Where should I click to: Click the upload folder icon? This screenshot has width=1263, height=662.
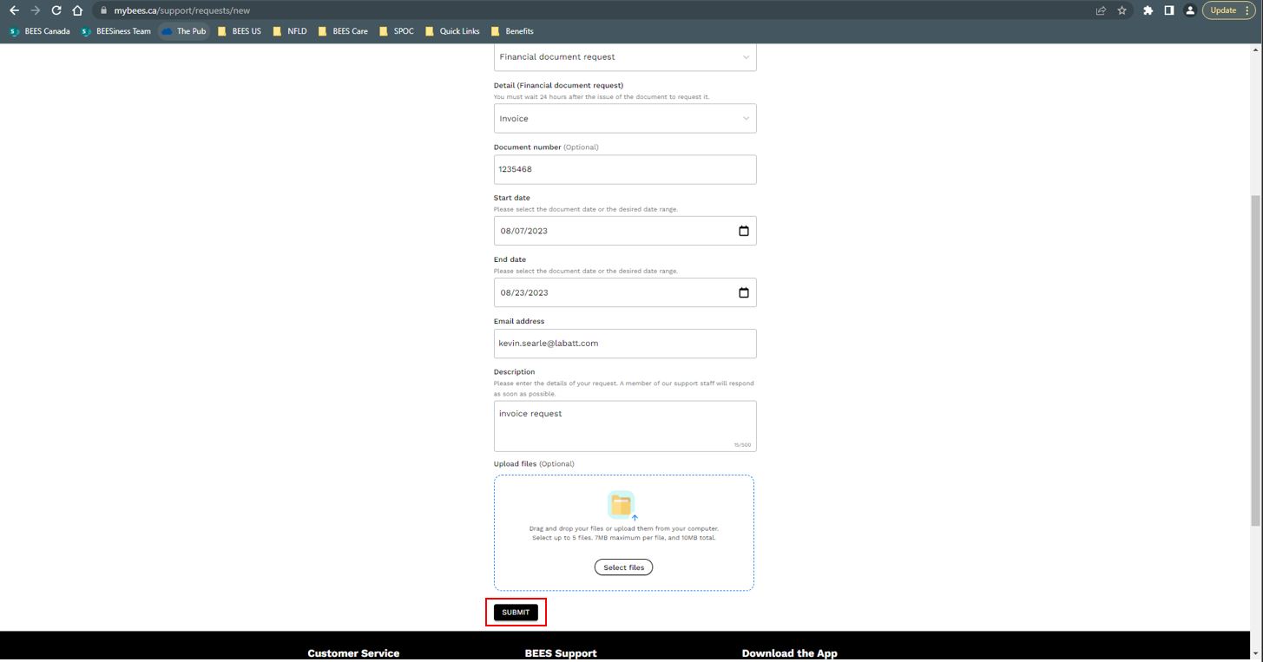pos(622,505)
